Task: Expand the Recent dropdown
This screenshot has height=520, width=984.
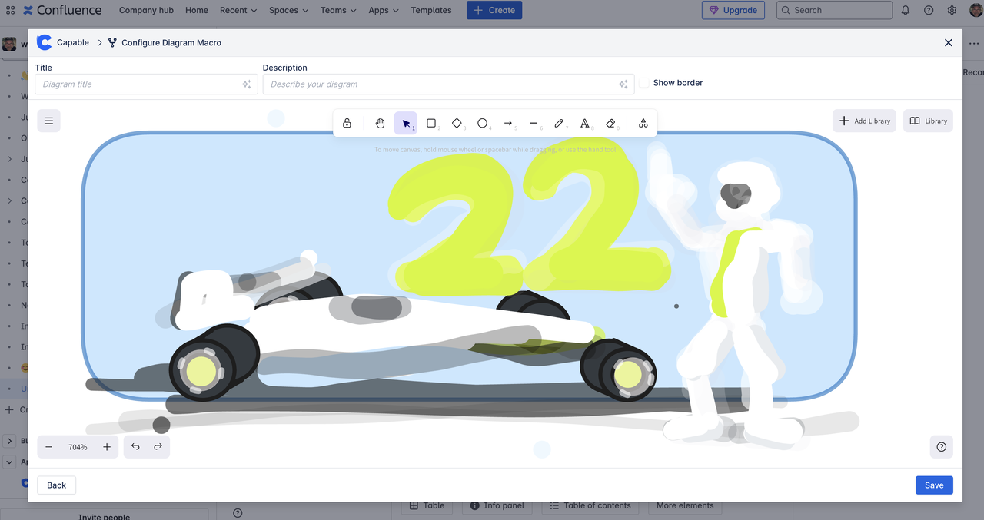Action: coord(238,11)
